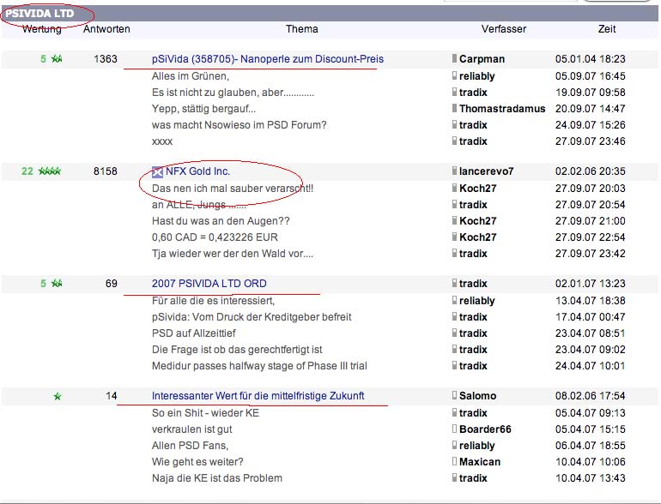Screen dimensions: 661x504
Task: Click timestamp 02.01.07 13:23
Action: (591, 284)
